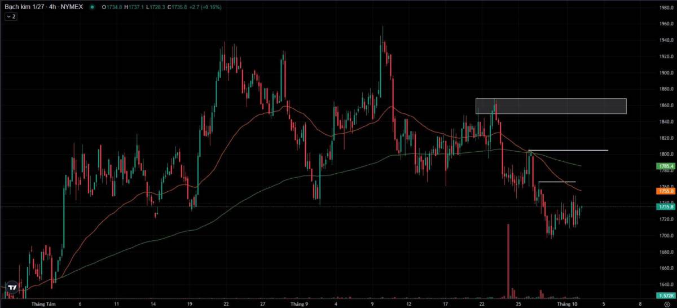677x308 pixels.
Task: Select the gray rectangle resistance zone drawing
Action: [551, 106]
